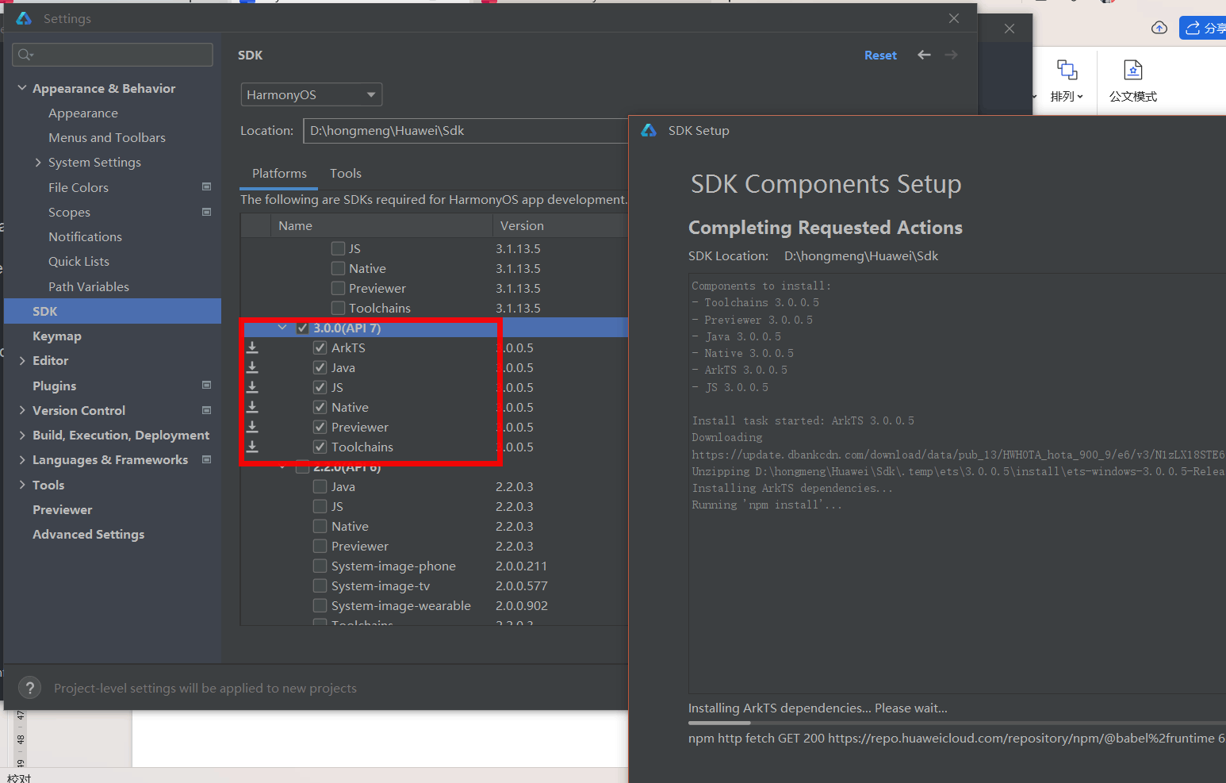Open the 排列 dropdown arrow in background window
The height and width of the screenshot is (783, 1226).
[x=1080, y=97]
